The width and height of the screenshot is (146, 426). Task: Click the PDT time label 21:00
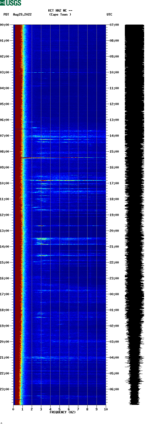[x=4, y=358]
